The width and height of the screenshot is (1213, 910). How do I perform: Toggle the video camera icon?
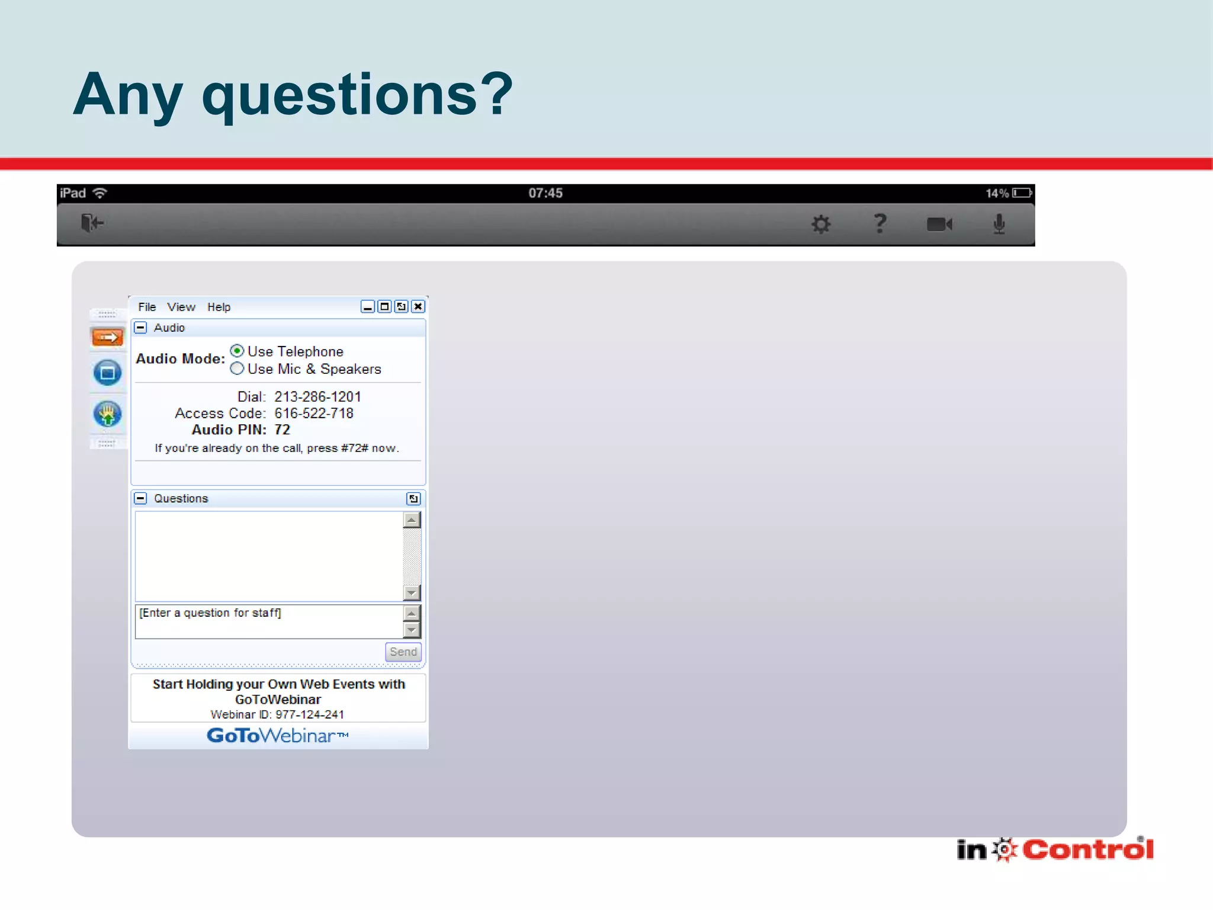point(939,224)
